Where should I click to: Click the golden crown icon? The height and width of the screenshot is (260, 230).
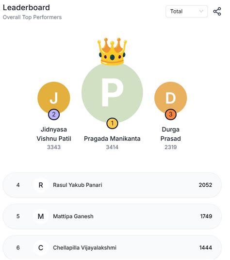click(112, 51)
